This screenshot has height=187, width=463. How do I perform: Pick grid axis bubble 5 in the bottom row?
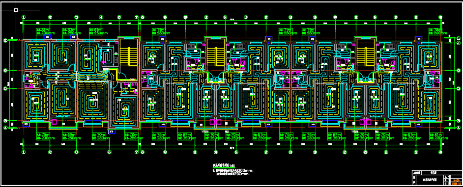(110, 152)
